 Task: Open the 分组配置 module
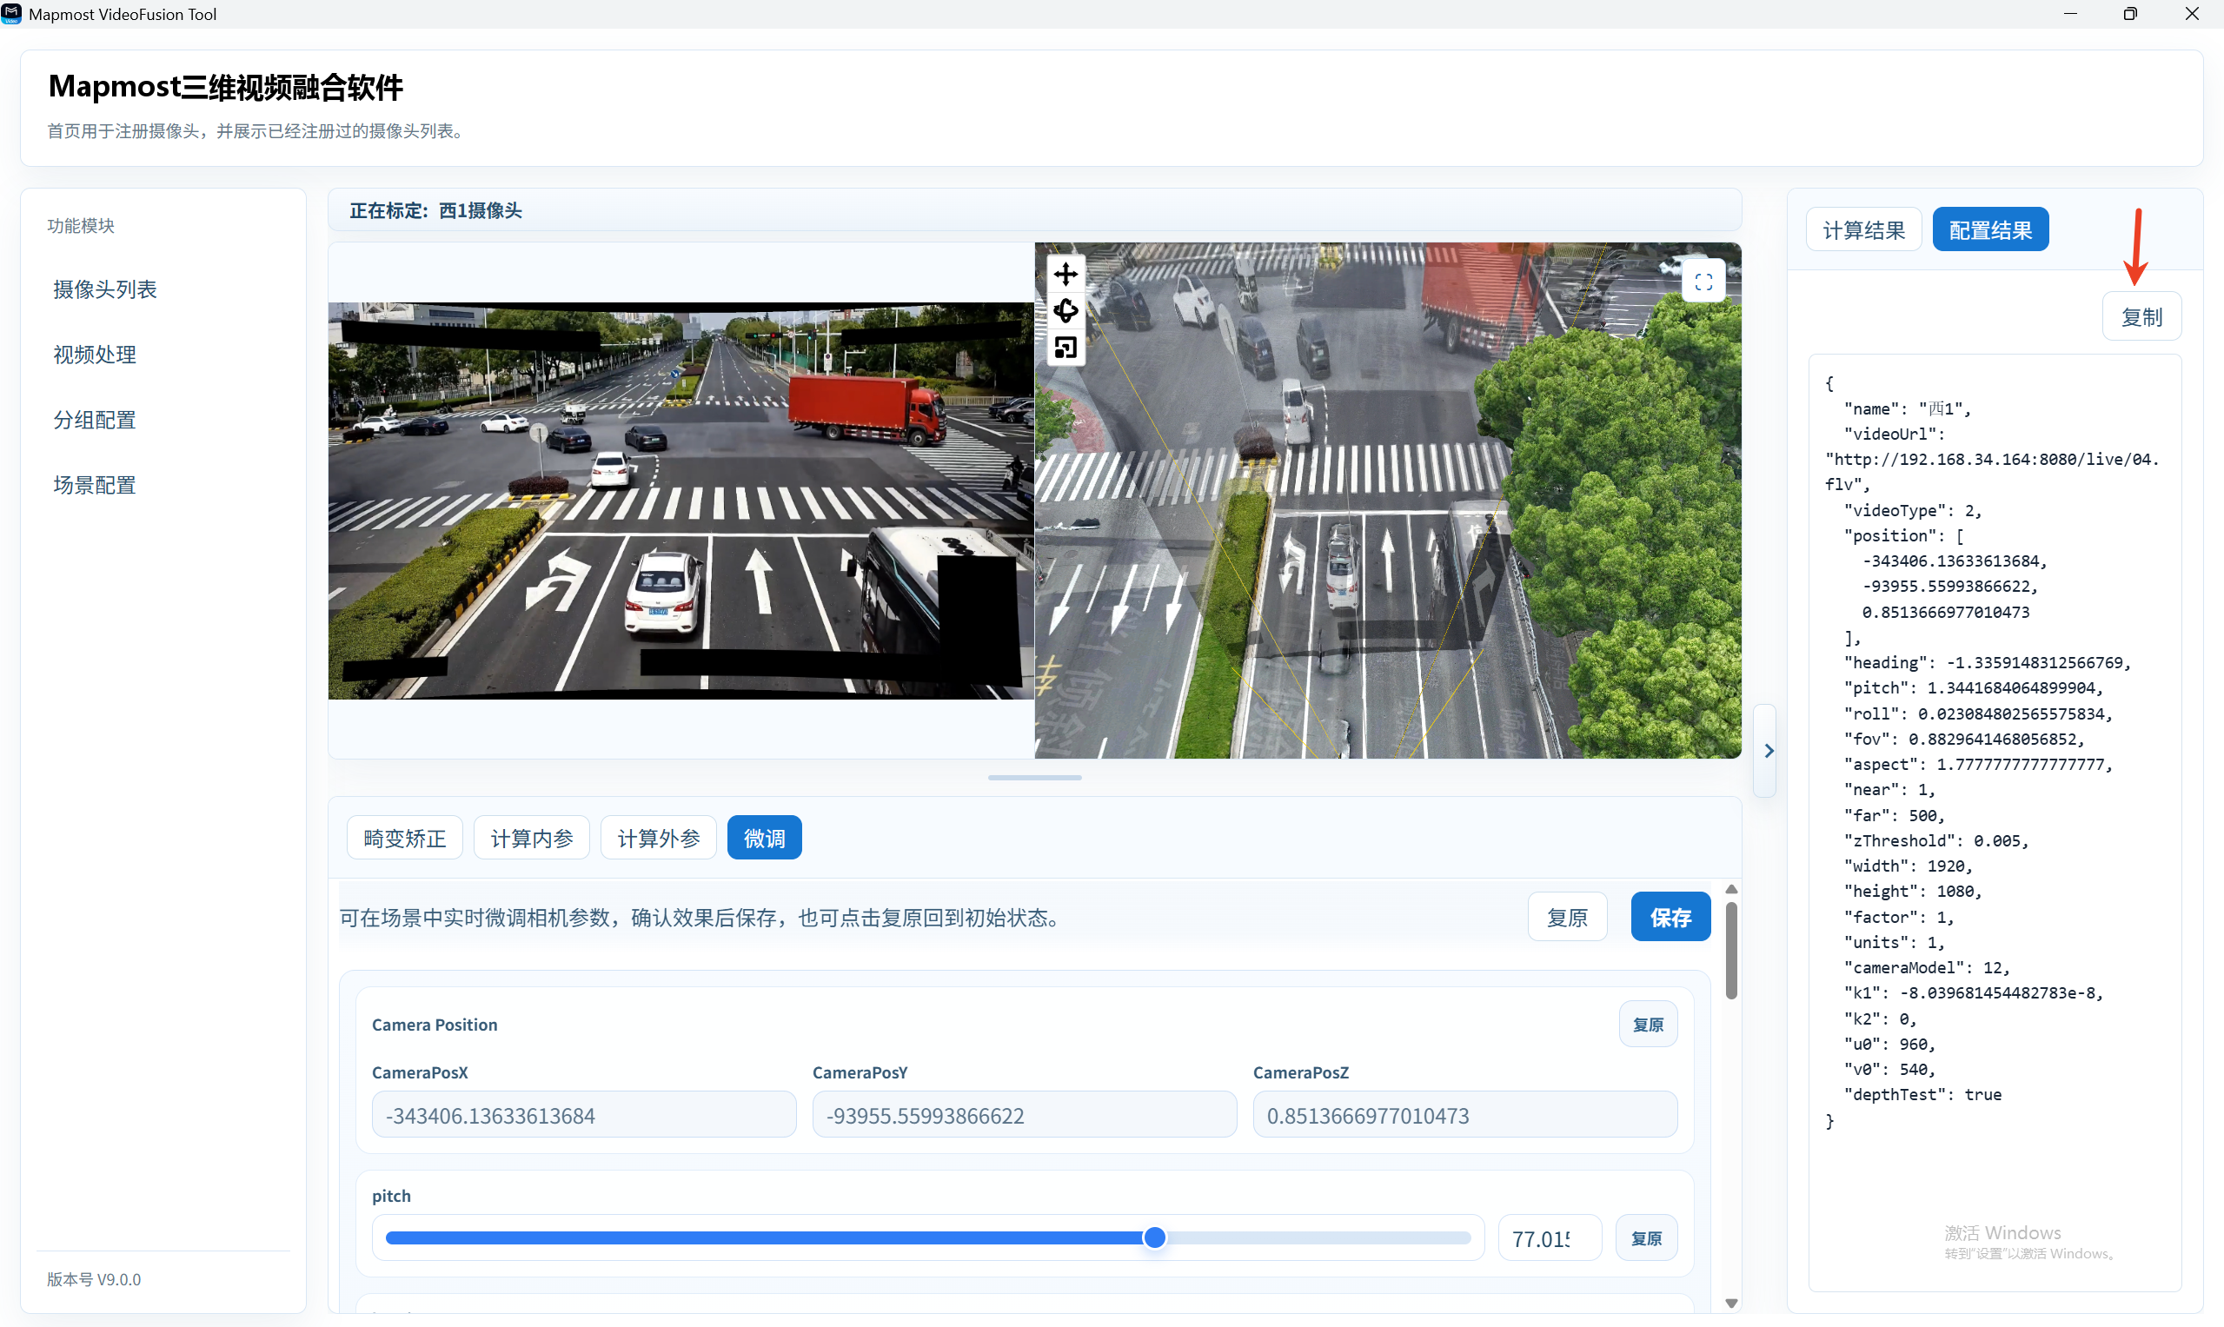click(x=95, y=421)
